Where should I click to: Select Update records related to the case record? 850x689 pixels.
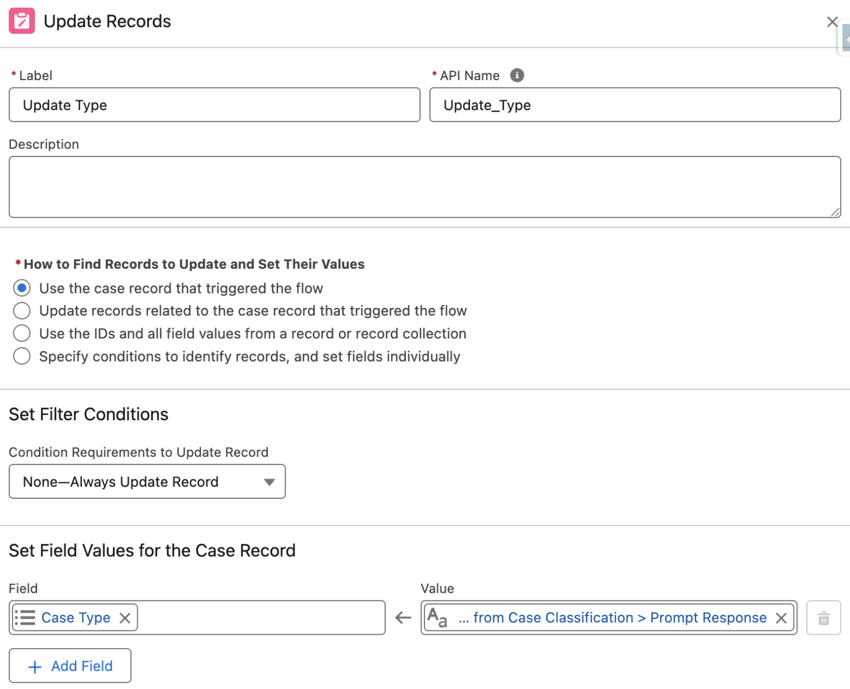pyautogui.click(x=22, y=311)
